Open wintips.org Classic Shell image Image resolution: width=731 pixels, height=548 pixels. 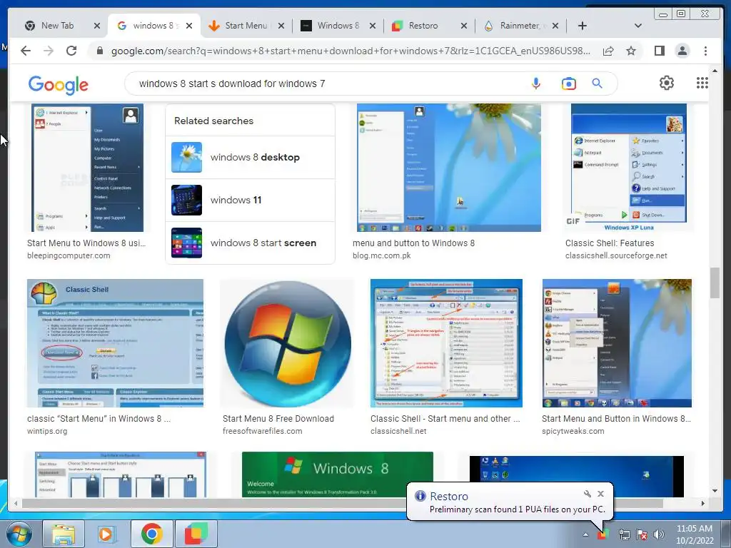(x=115, y=343)
